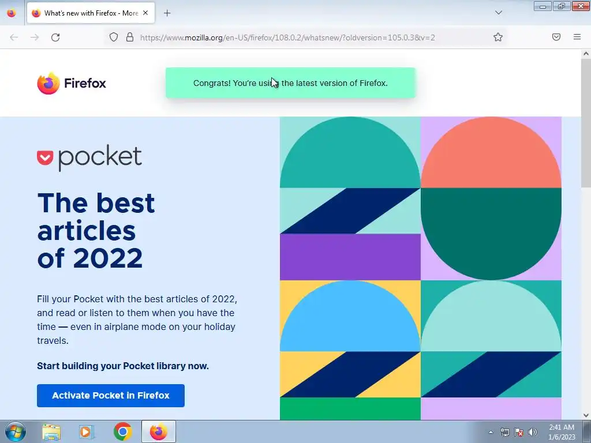Click the Firefox wordmark text

(x=85, y=83)
